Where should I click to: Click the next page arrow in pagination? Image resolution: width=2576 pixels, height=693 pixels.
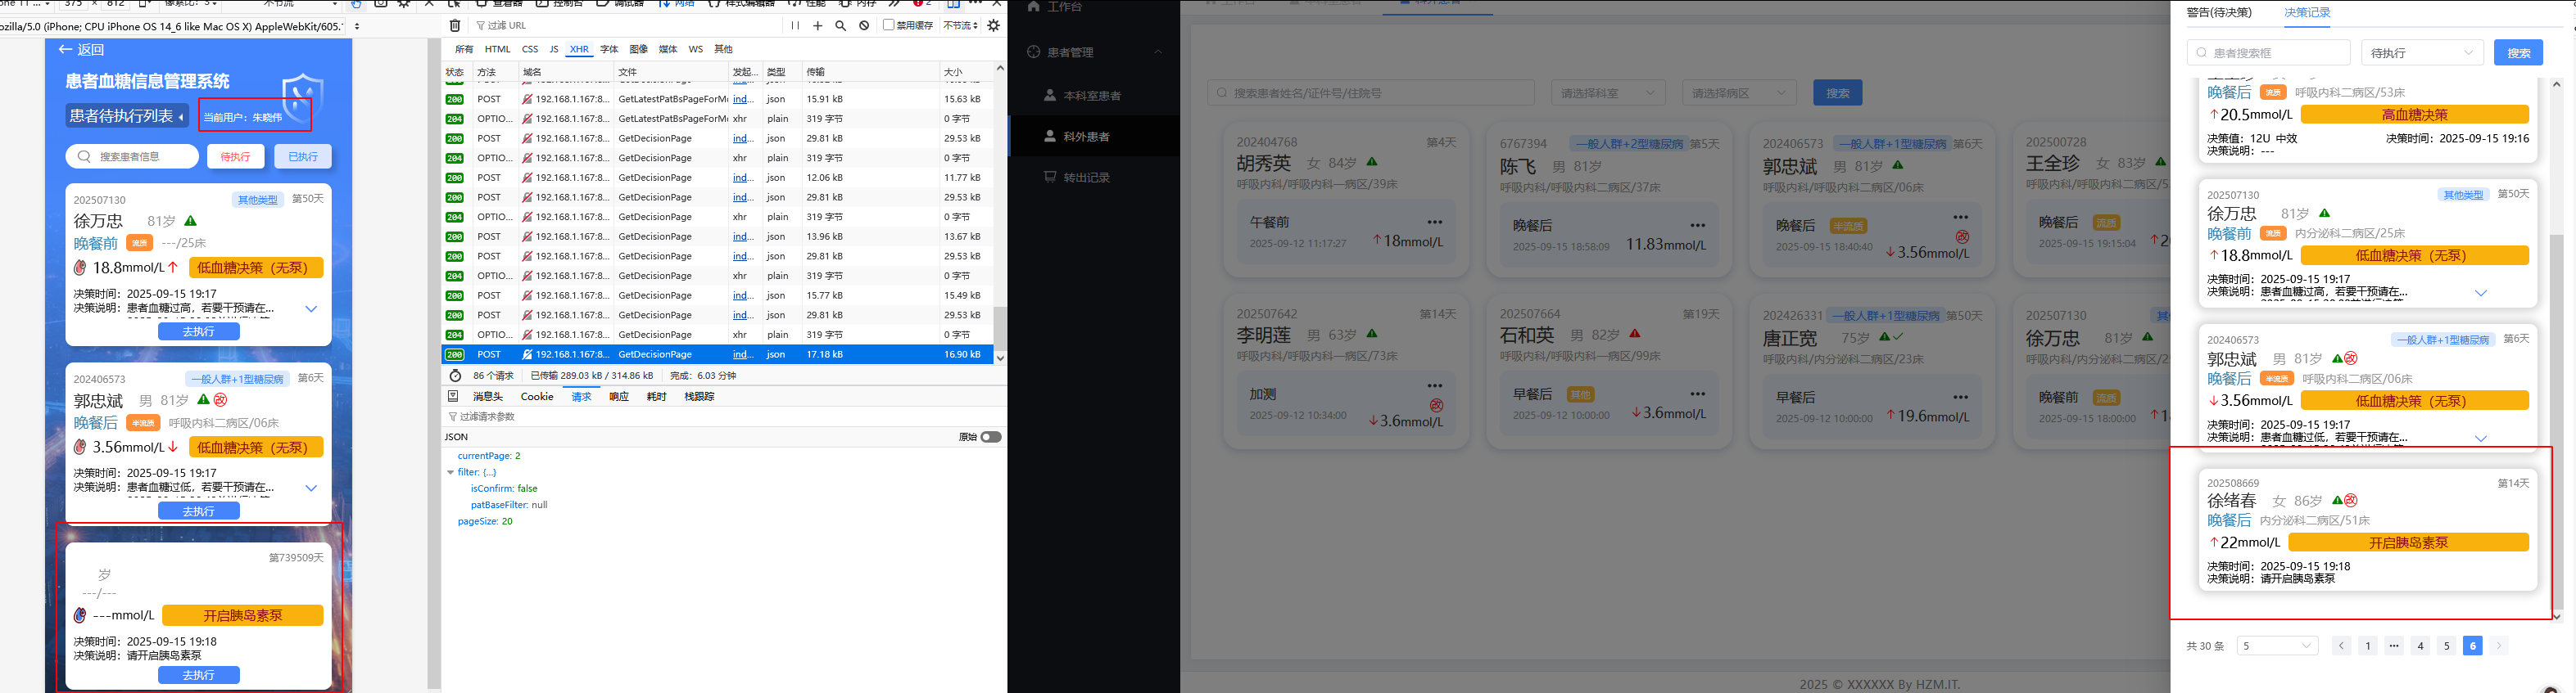(2499, 646)
